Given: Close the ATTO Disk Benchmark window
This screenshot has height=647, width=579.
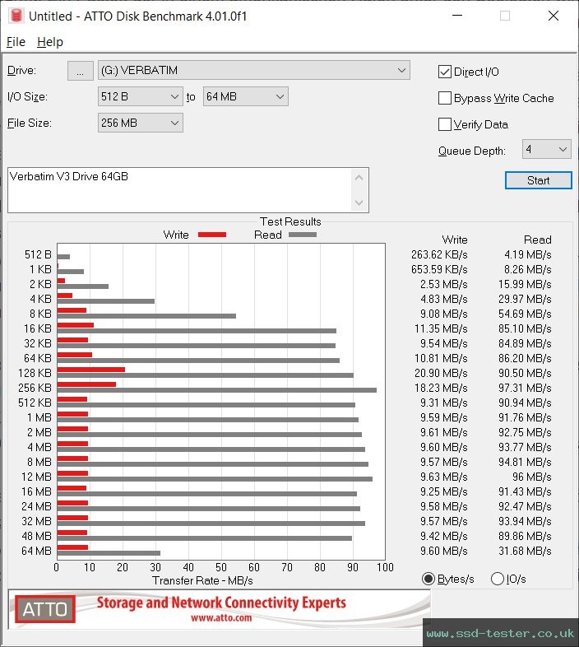Looking at the screenshot, I should pos(553,16).
